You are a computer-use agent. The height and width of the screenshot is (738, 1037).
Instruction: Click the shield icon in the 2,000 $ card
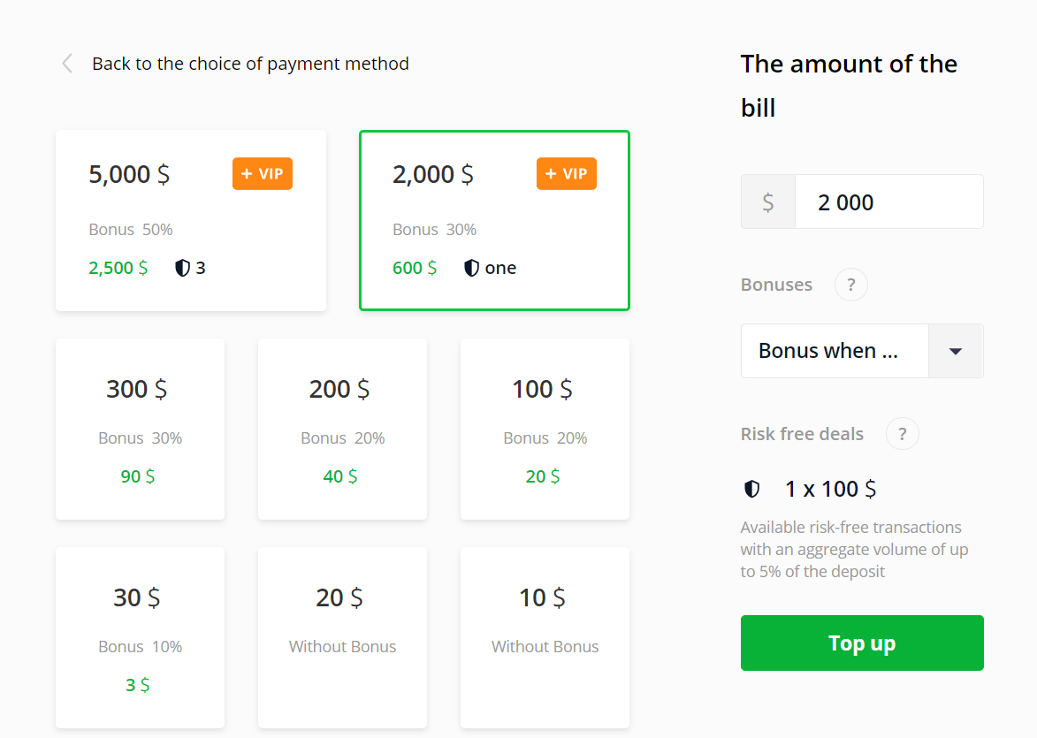(472, 268)
